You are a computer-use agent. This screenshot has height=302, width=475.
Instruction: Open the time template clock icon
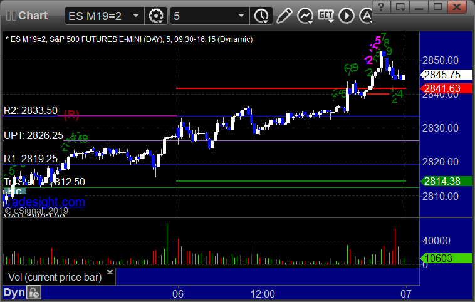tap(261, 16)
